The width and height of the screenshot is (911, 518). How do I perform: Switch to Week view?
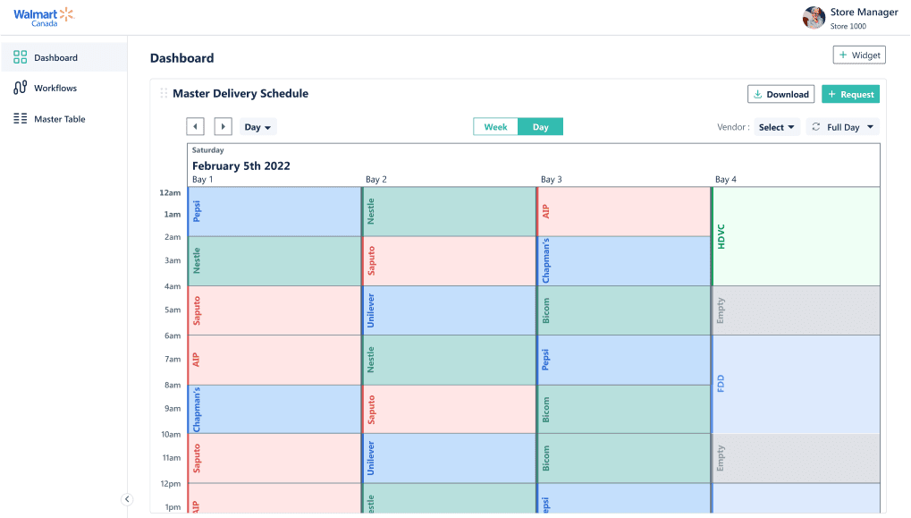pos(495,127)
